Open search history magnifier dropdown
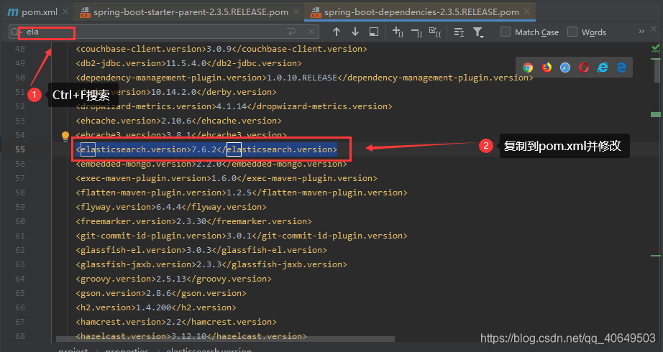 [x=16, y=32]
